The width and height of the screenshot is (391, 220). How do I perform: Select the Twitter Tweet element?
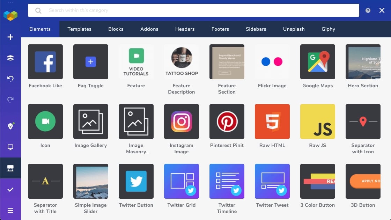(272, 181)
